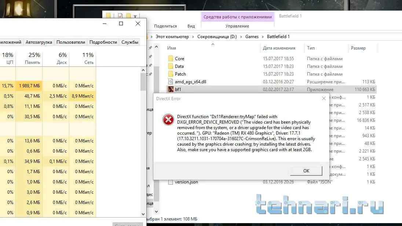Image resolution: width=402 pixels, height=226 pixels.
Task: Expand the chevron before Этот компьютер breadcrumb
Action: tap(151, 37)
